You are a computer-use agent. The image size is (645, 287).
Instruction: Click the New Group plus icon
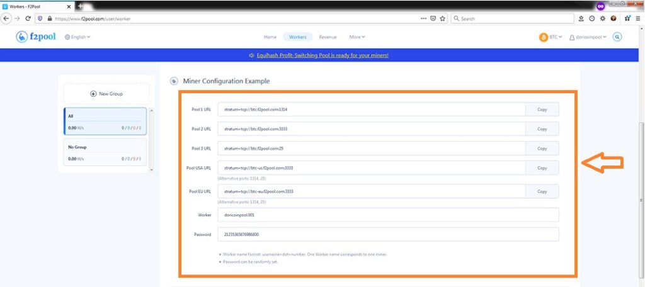point(93,94)
